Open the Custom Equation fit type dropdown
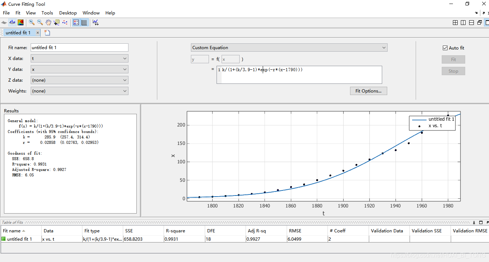The width and height of the screenshot is (489, 262). (x=289, y=48)
